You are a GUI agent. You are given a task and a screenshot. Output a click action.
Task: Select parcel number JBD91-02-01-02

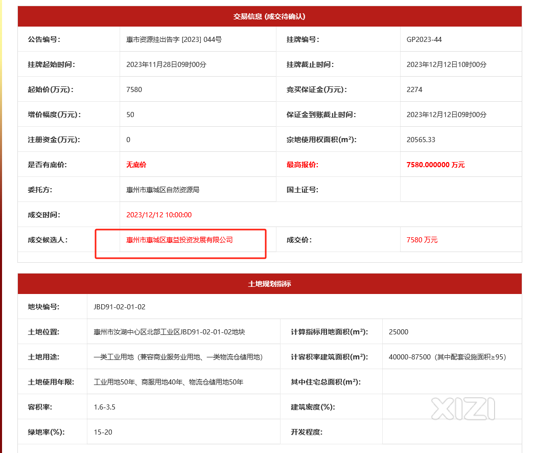pyautogui.click(x=120, y=307)
